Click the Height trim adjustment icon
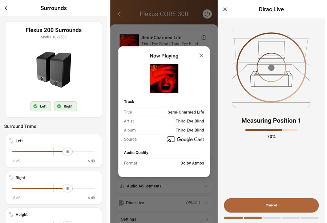This screenshot has width=327, height=223. point(11,215)
